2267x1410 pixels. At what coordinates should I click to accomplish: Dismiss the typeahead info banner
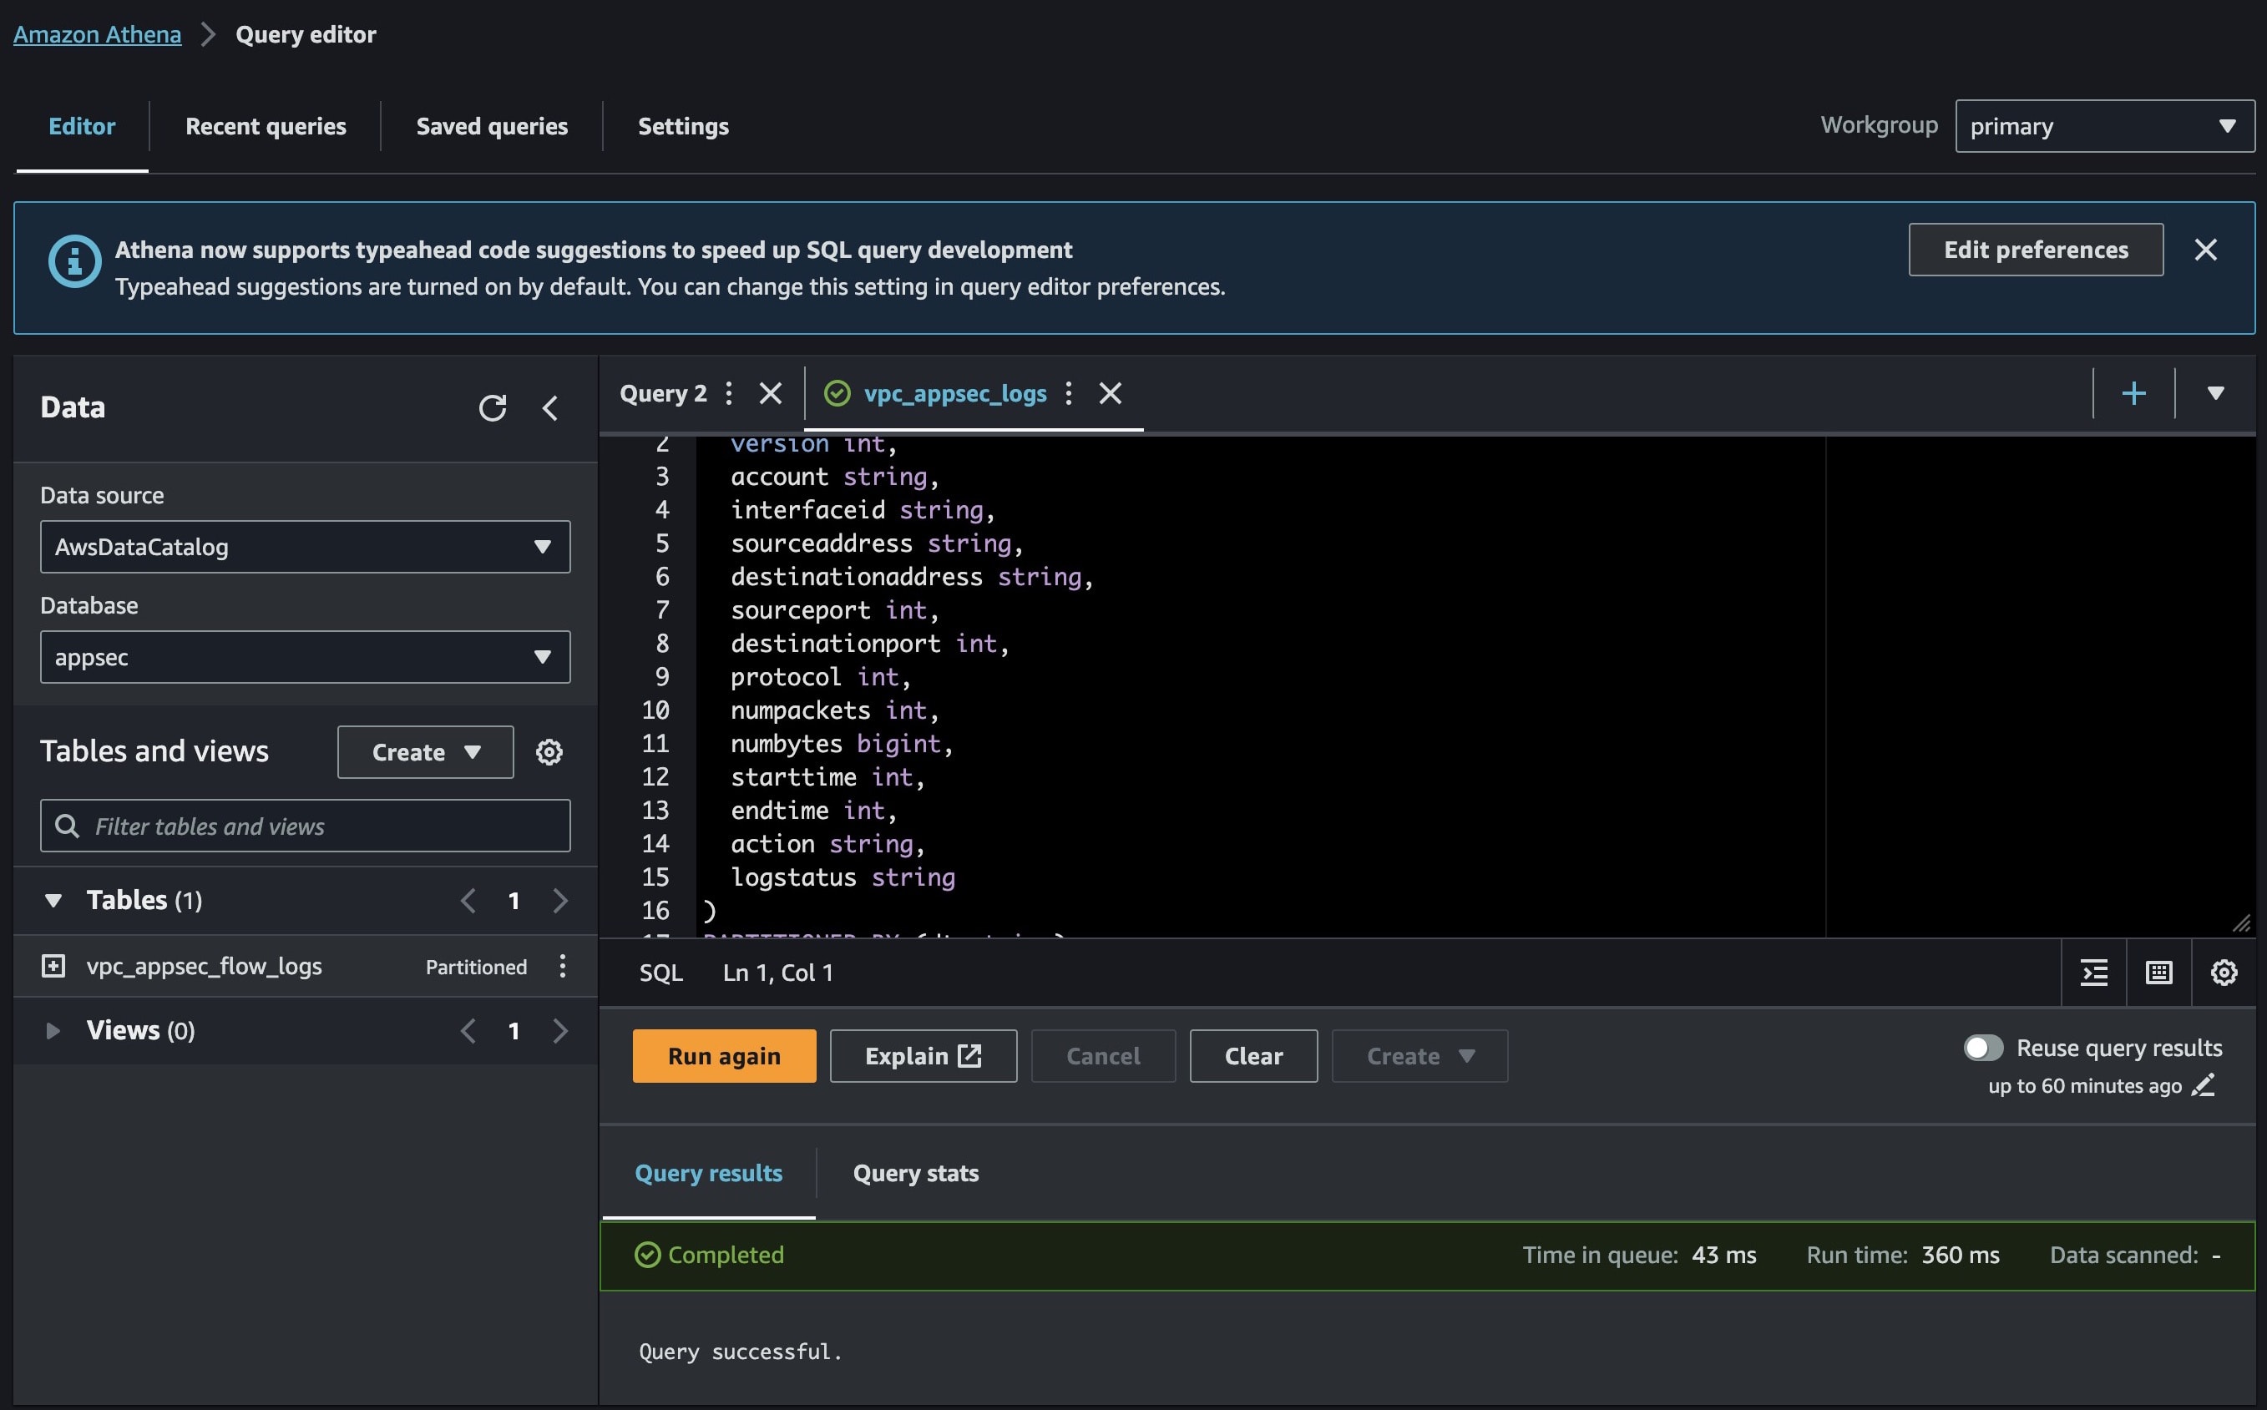point(2205,250)
